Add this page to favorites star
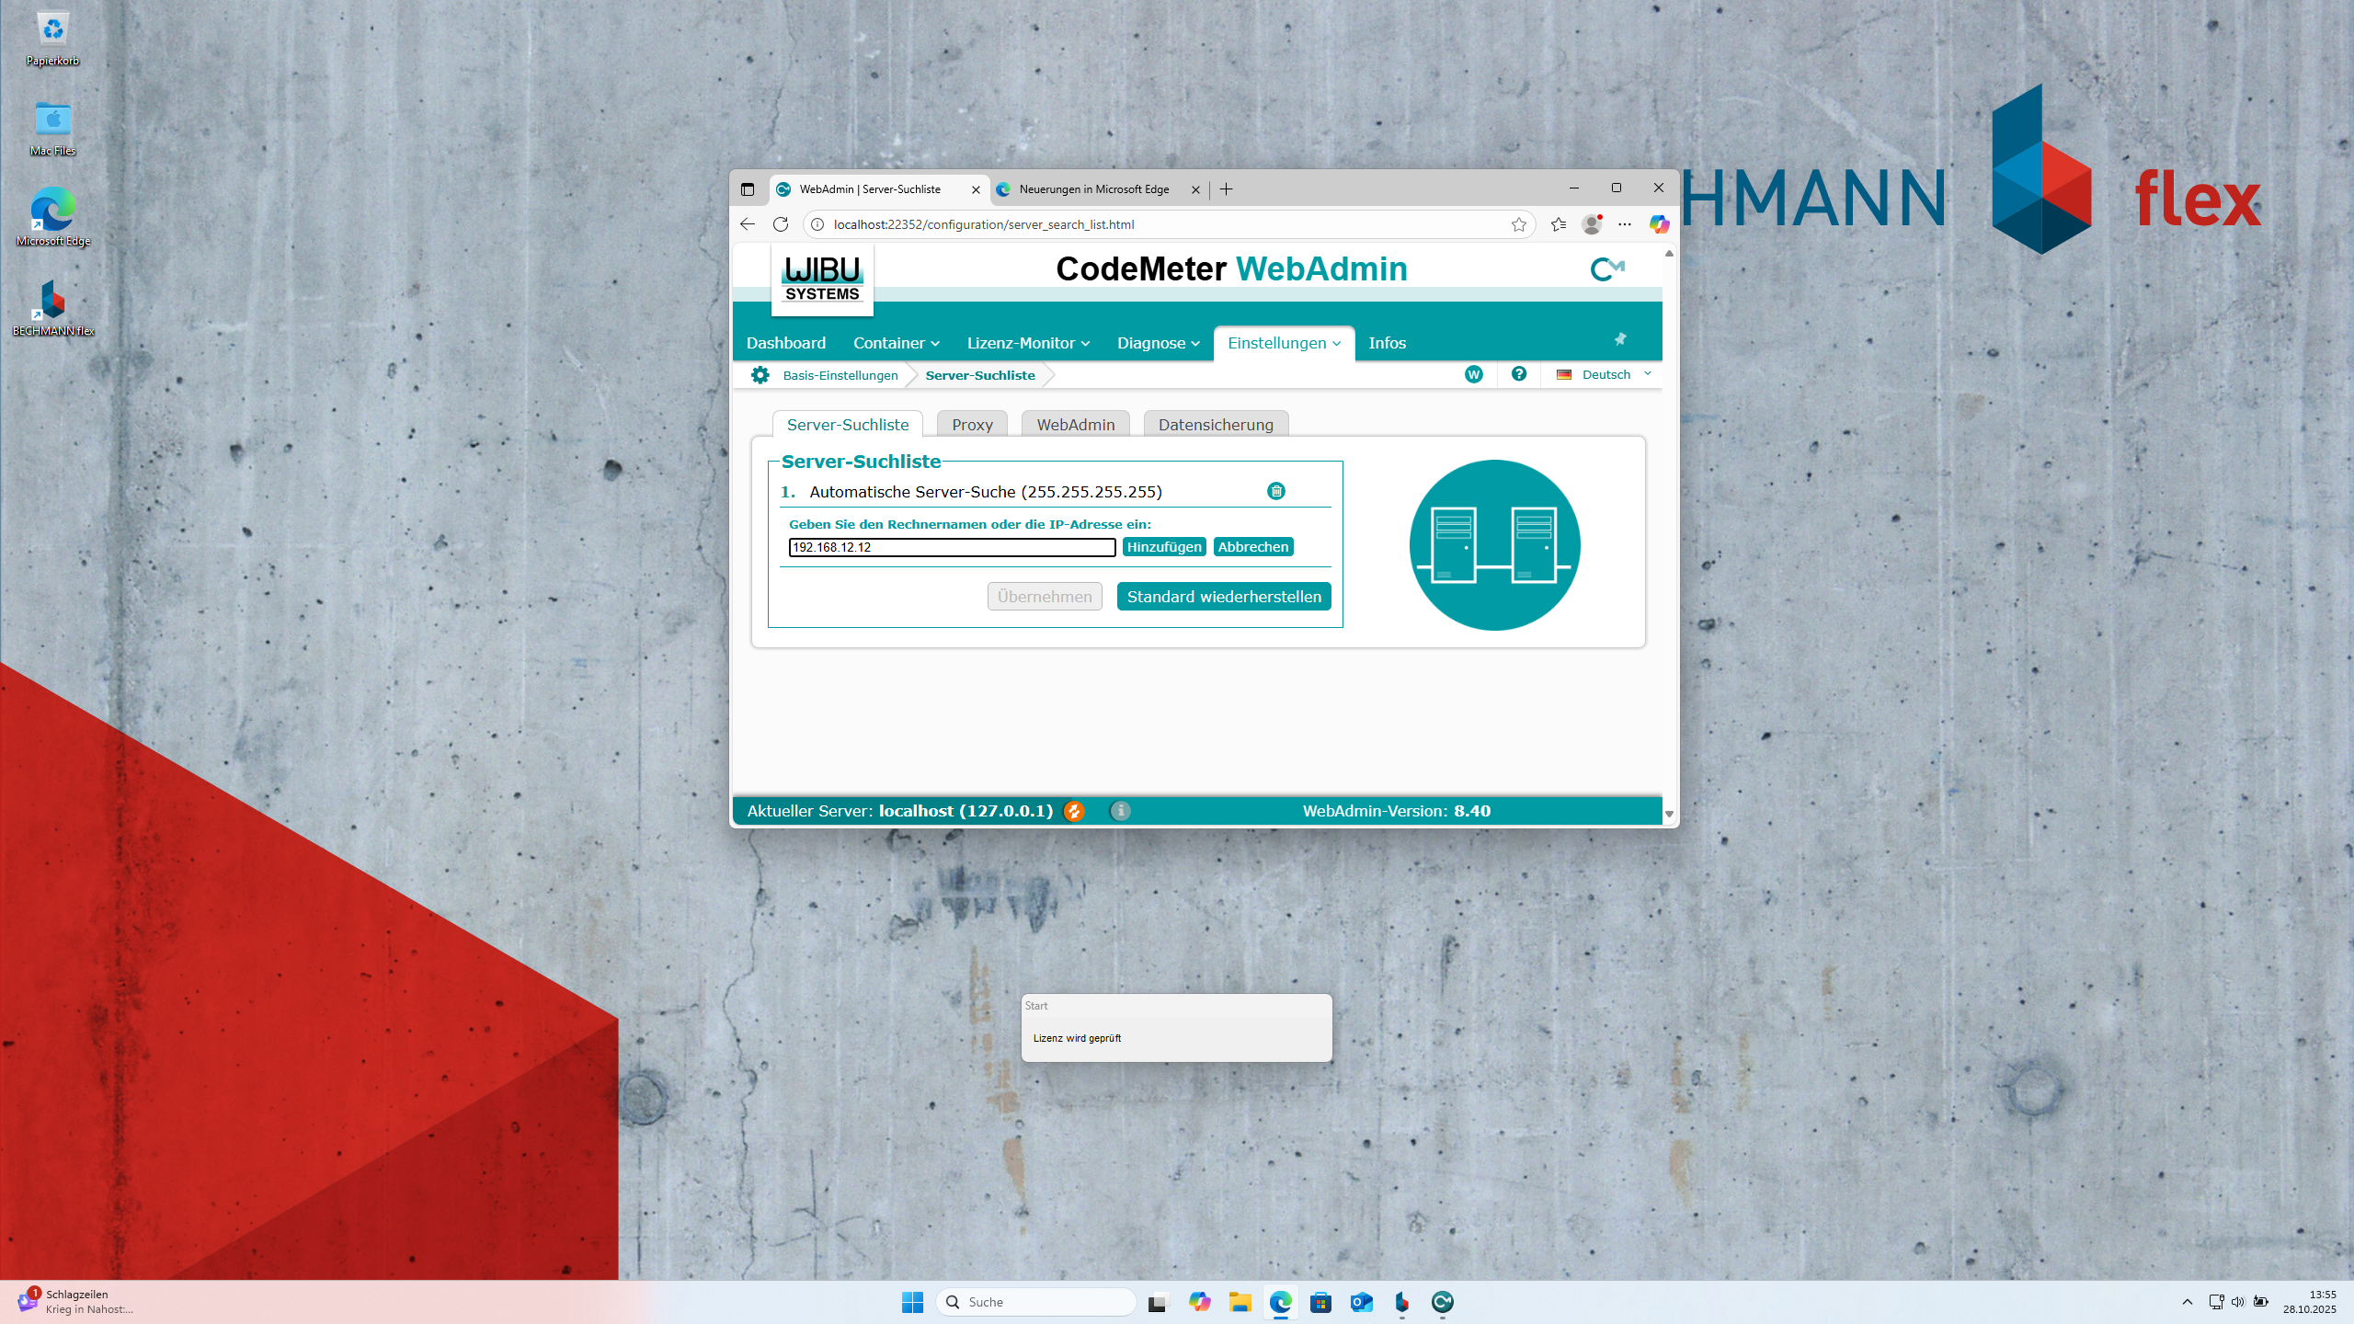Image resolution: width=2354 pixels, height=1324 pixels. click(1518, 224)
